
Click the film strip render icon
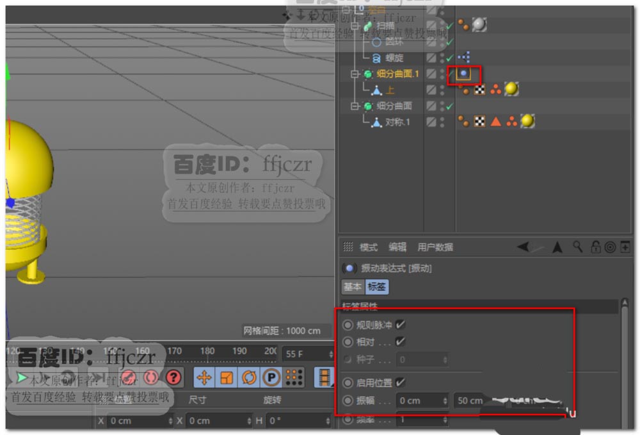[x=324, y=377]
